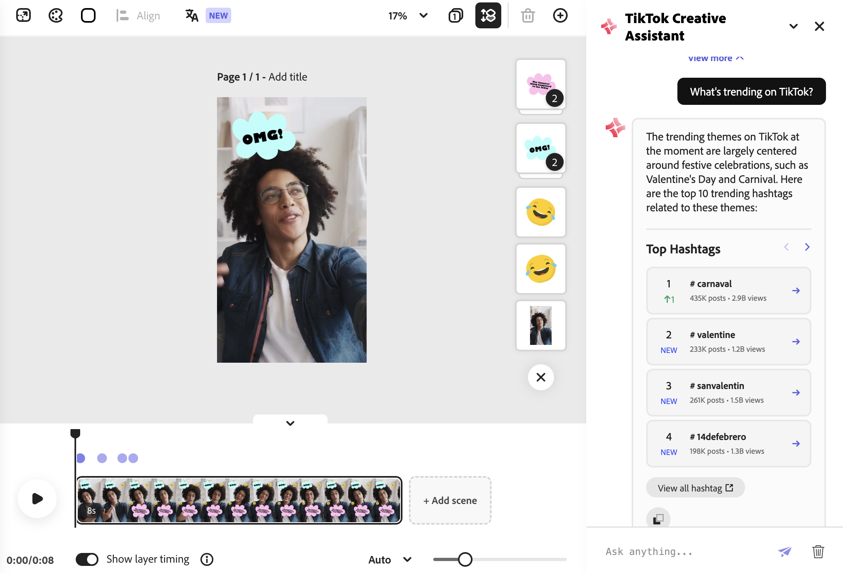Click the Translate icon in the toolbar
Image resolution: width=843 pixels, height=574 pixels.
(192, 16)
